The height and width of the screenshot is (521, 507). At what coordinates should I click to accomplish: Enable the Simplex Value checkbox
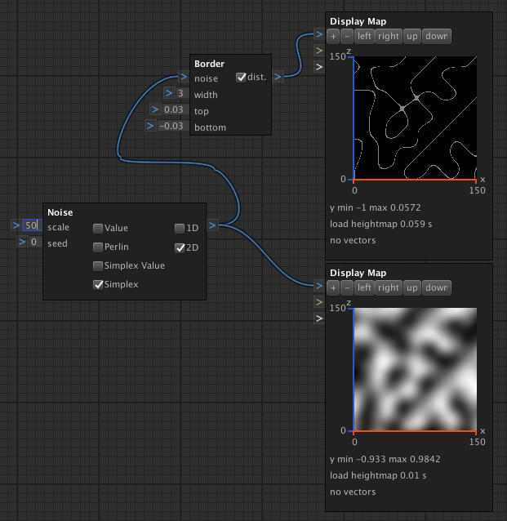[98, 266]
